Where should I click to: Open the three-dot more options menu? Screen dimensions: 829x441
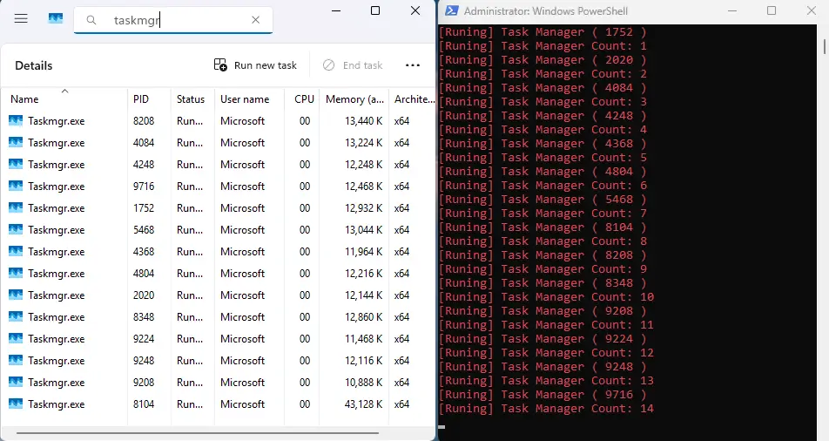pos(413,65)
